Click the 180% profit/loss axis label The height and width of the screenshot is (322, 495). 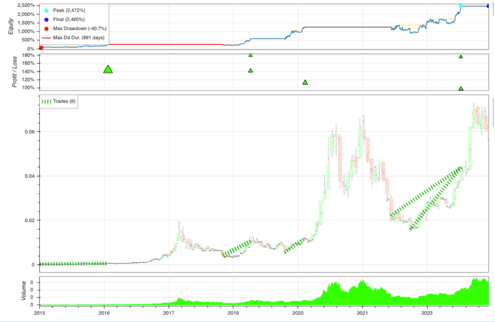28,55
